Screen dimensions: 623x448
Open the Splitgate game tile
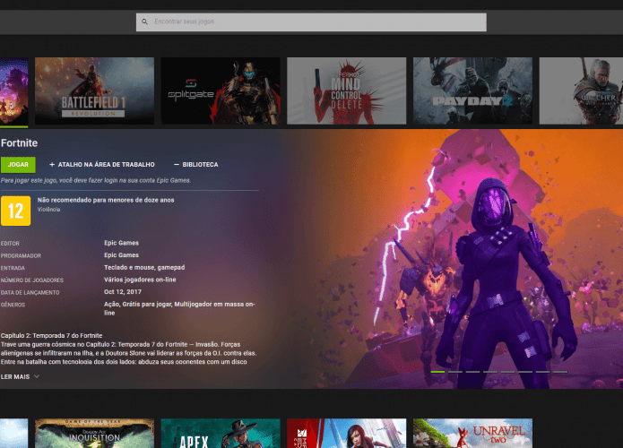coord(221,91)
